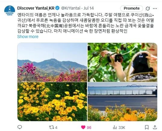
Task: View post analytics bar chart icon
Action: tap(115, 127)
